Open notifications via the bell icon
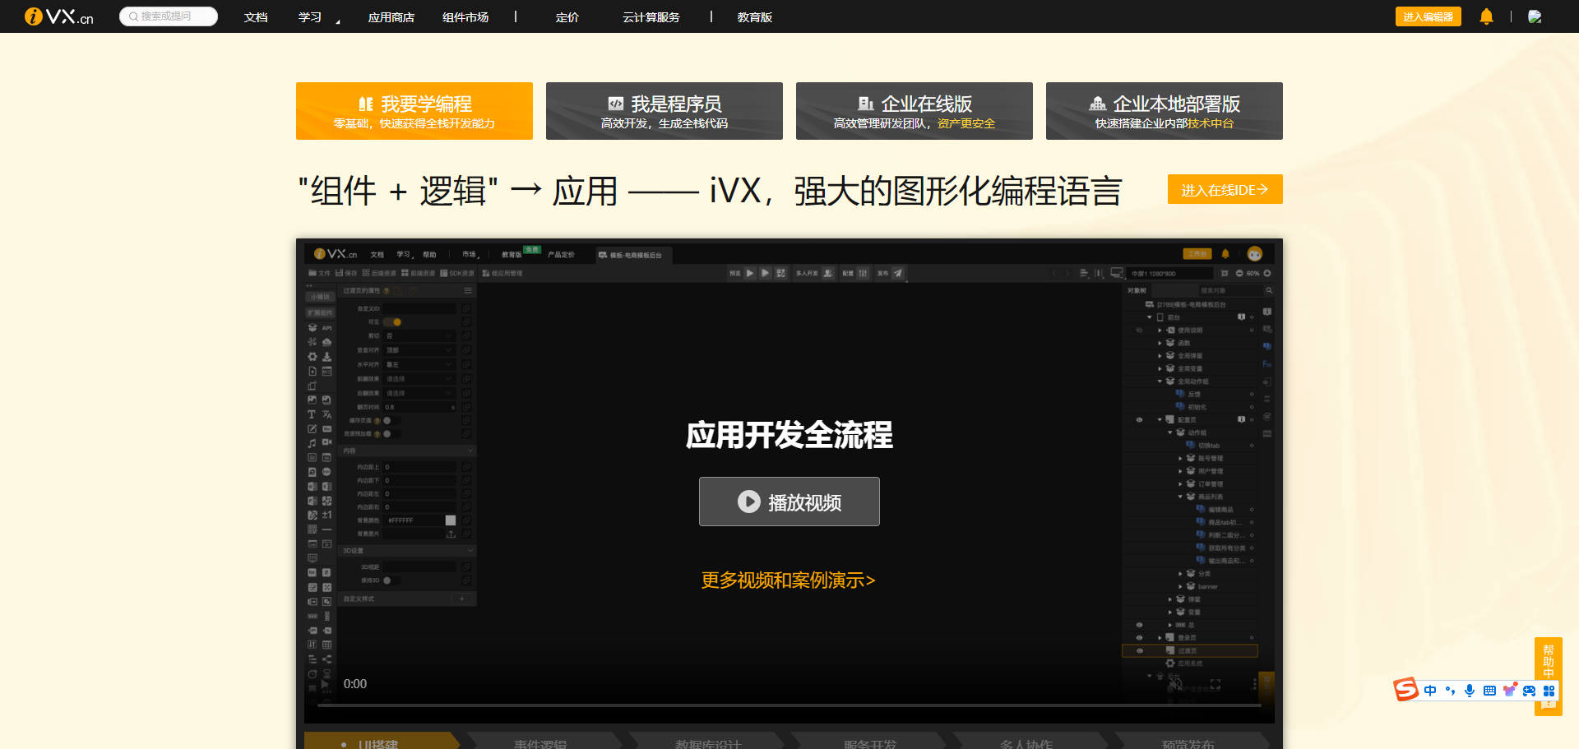This screenshot has width=1579, height=749. click(1487, 16)
